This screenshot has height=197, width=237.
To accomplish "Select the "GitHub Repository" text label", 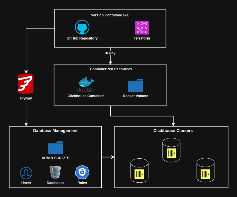I will pyautogui.click(x=82, y=38).
